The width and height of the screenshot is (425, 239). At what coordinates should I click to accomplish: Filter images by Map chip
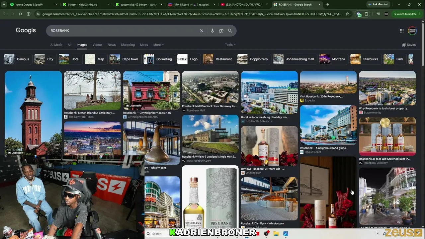(x=96, y=59)
